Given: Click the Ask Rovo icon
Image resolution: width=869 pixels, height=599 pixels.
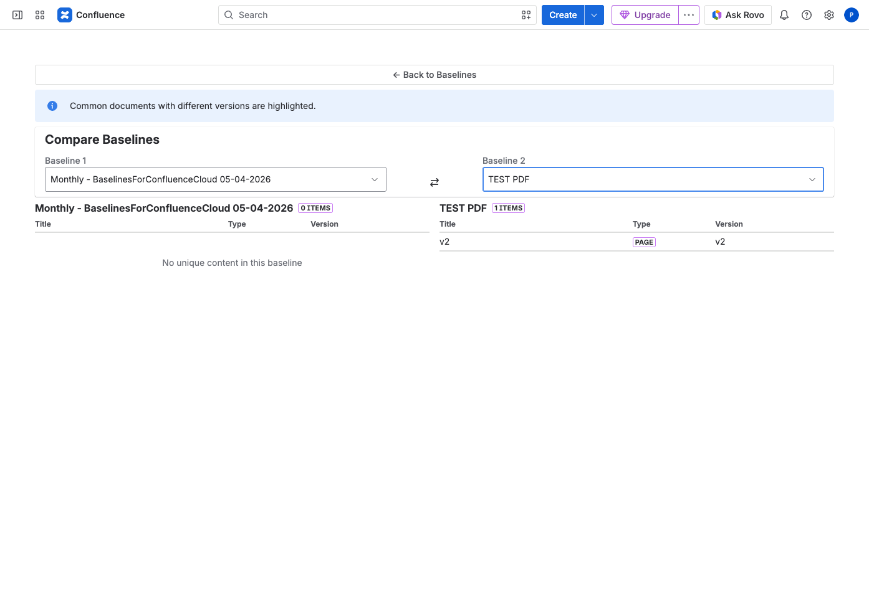Looking at the screenshot, I should tap(717, 15).
